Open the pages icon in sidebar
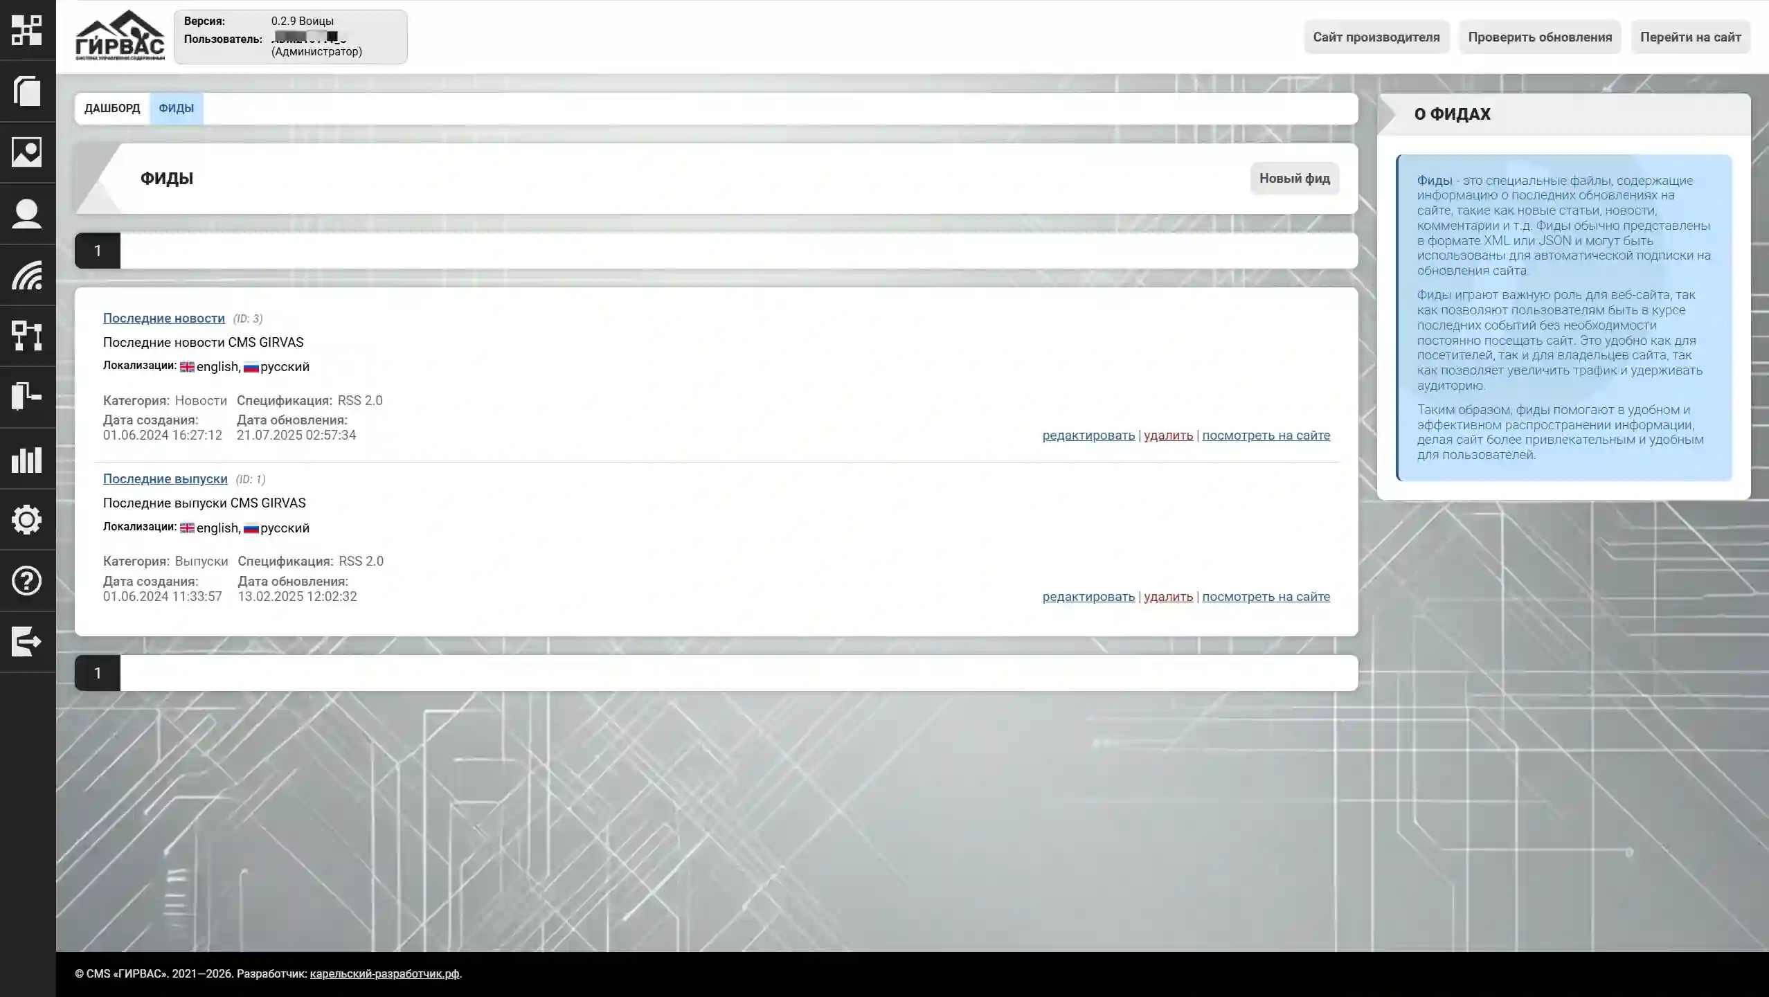 click(27, 91)
